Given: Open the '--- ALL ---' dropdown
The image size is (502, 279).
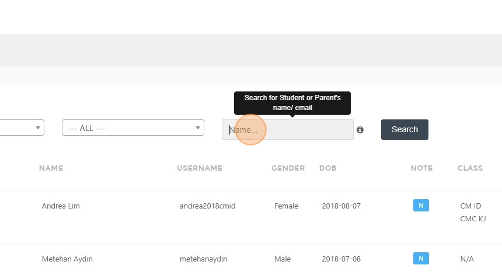Looking at the screenshot, I should tap(133, 128).
